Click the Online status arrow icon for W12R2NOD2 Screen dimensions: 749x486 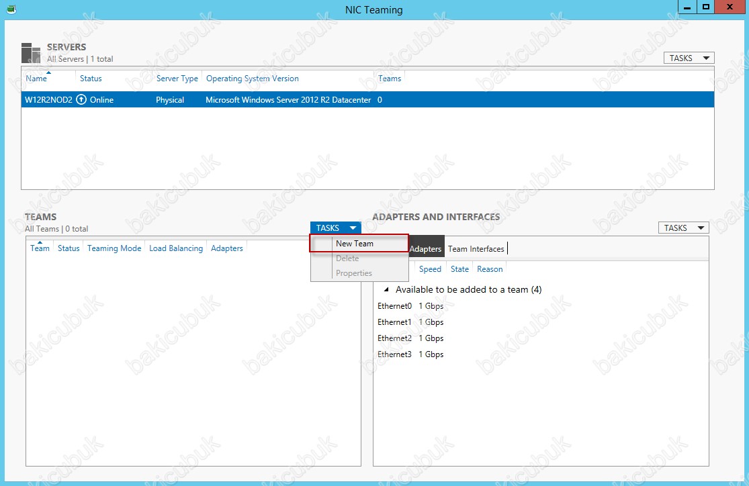(x=82, y=100)
